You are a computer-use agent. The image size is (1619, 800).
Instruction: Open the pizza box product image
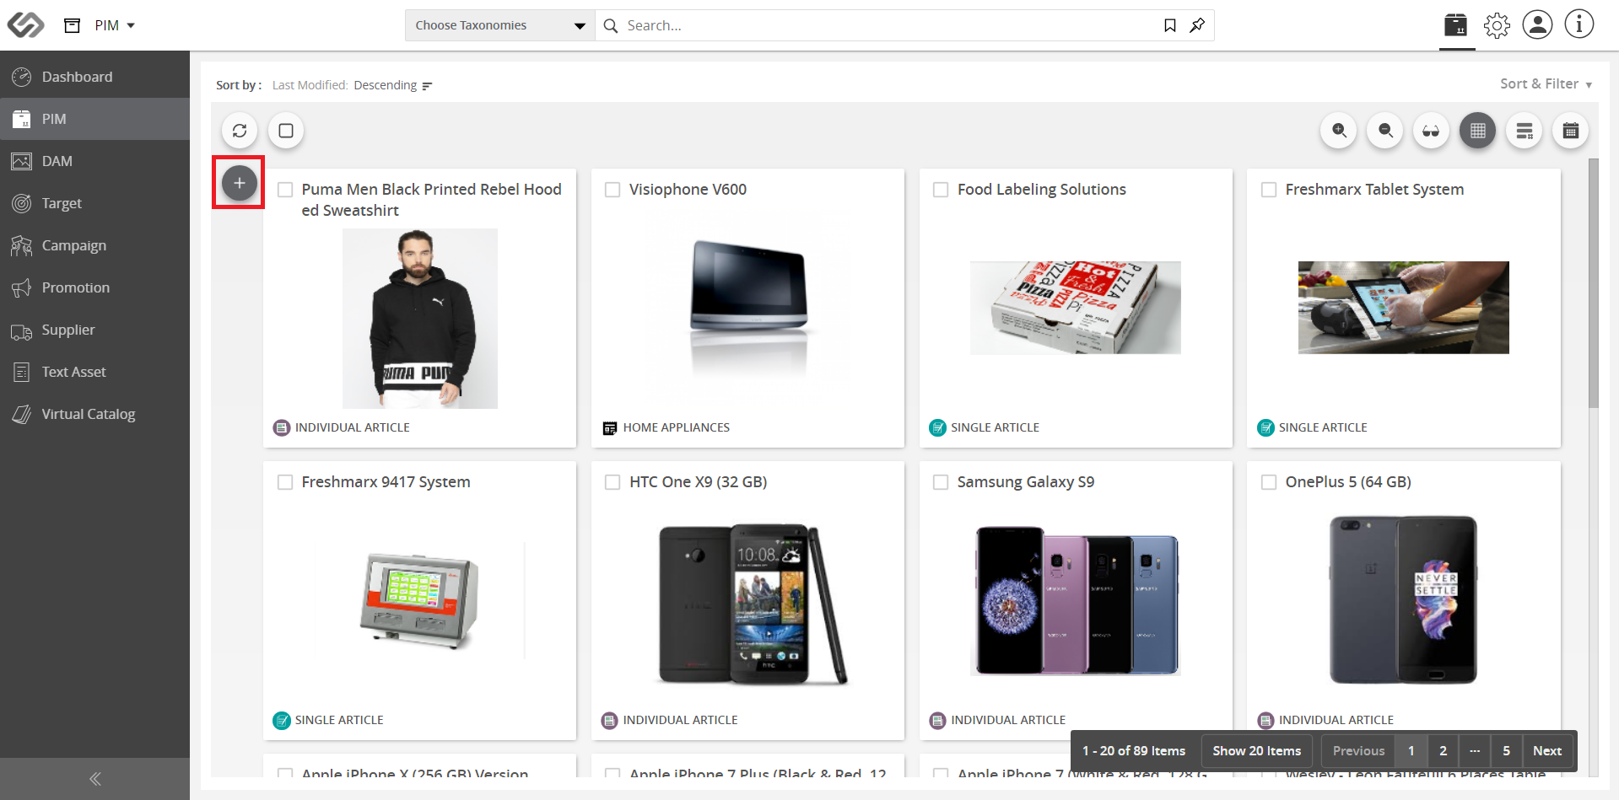point(1076,308)
